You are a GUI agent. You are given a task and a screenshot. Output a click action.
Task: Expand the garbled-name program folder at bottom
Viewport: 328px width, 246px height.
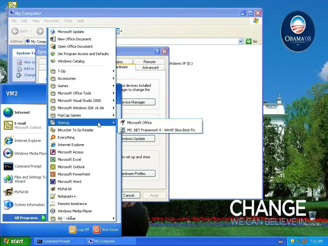tap(82, 218)
